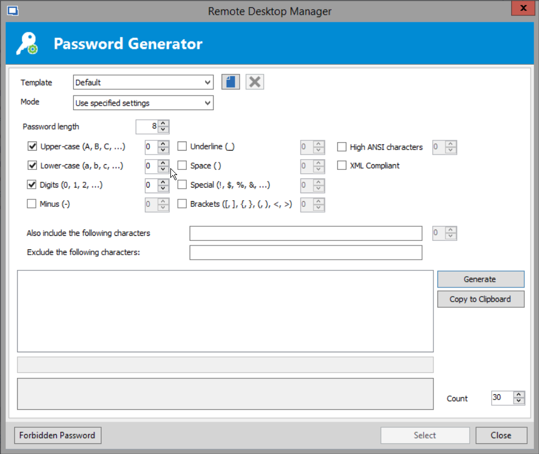Enable High ANSI characters checkbox
The image size is (539, 454).
tap(342, 147)
